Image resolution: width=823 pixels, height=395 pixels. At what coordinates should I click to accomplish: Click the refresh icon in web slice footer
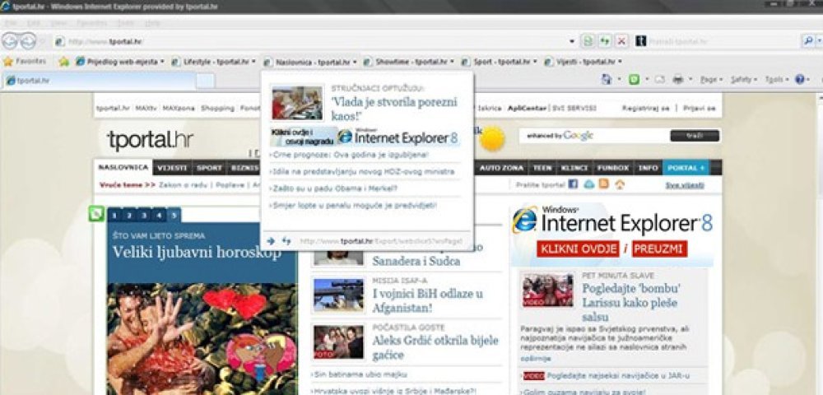(x=286, y=241)
